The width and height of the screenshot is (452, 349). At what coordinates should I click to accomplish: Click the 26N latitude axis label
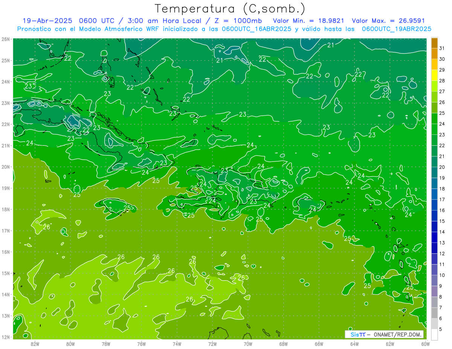click(6, 39)
